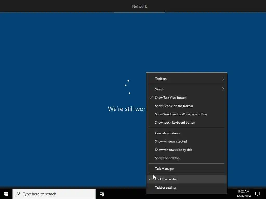This screenshot has height=199, width=266.
Task: Enable Show touch keyboard button
Action: coord(187,123)
